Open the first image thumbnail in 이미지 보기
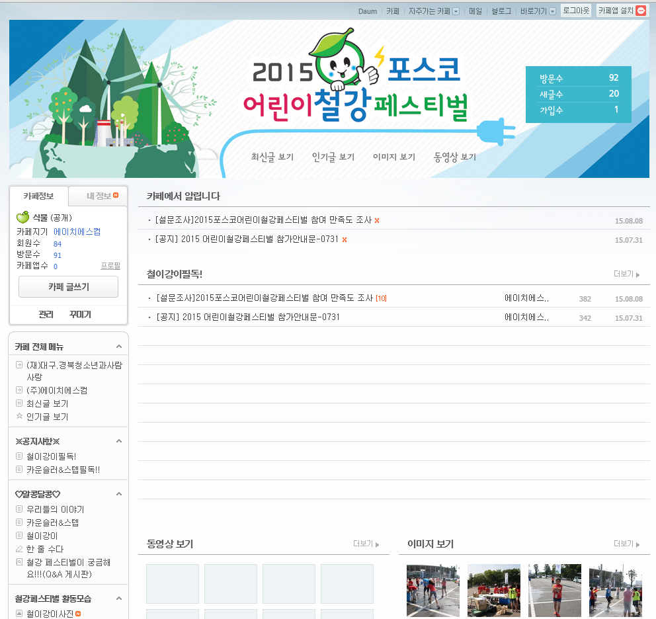This screenshot has height=619, width=656. coord(433,590)
